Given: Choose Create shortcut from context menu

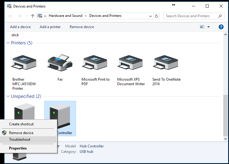Looking at the screenshot, I should (x=28, y=124).
